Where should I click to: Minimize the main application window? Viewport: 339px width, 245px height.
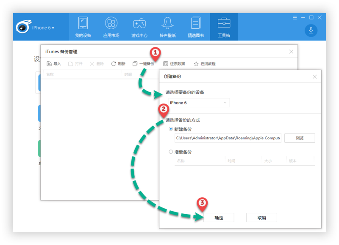[x=303, y=18]
